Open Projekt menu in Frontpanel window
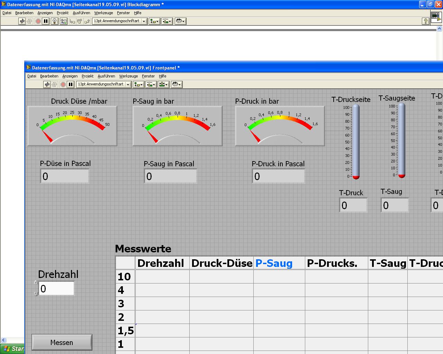Image resolution: width=443 pixels, height=354 pixels. point(88,76)
